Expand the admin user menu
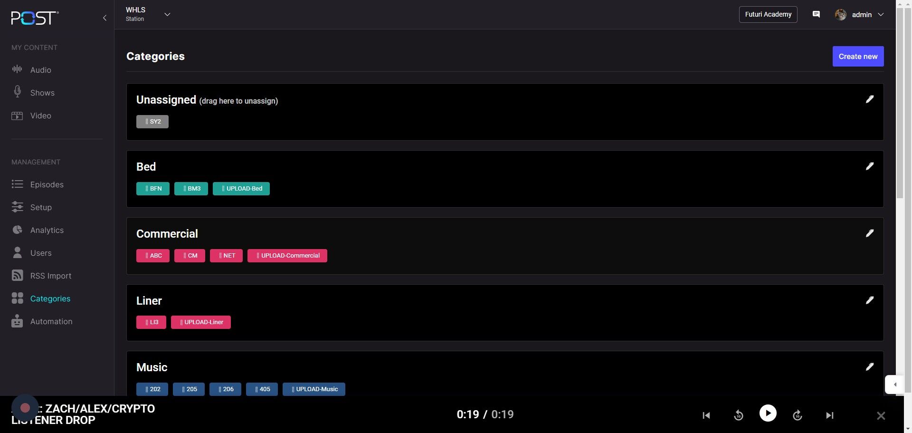 coord(880,15)
